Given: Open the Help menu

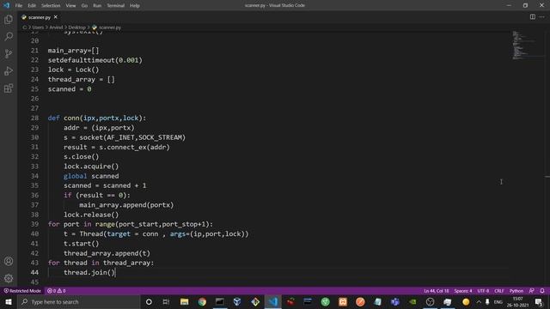Looking at the screenshot, I should tap(135, 6).
